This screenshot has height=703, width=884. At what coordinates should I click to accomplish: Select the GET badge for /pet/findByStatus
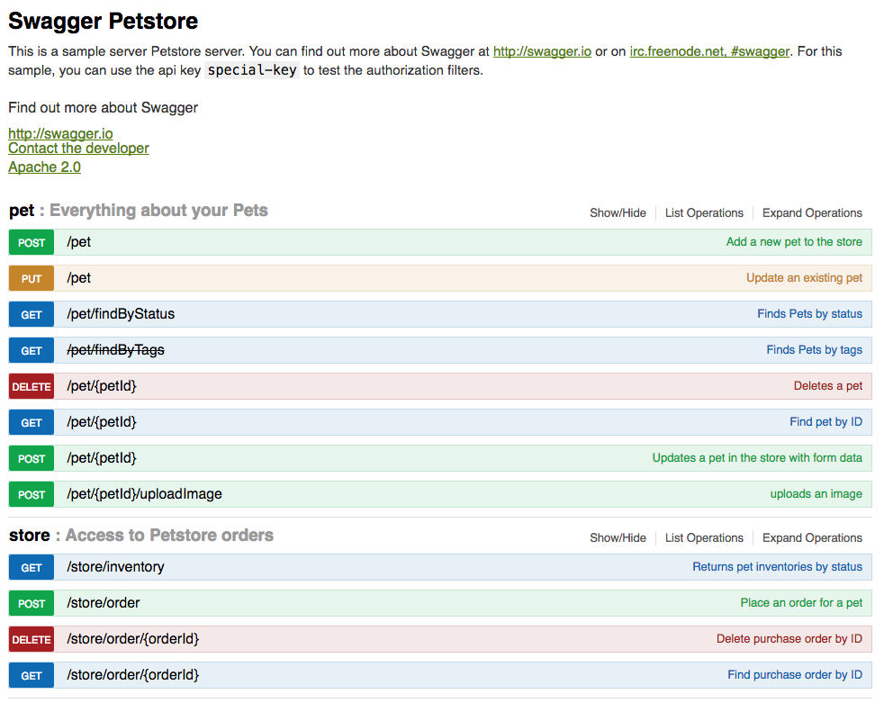coord(31,313)
